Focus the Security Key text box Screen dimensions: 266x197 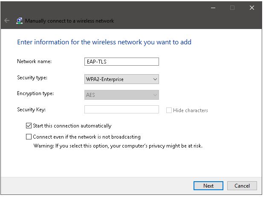(x=121, y=110)
